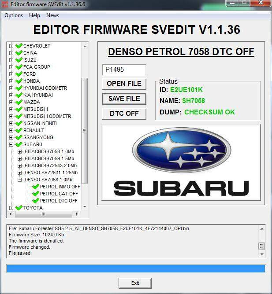Click the green checkmark next to KIA HYUNDAI

click(x=19, y=95)
